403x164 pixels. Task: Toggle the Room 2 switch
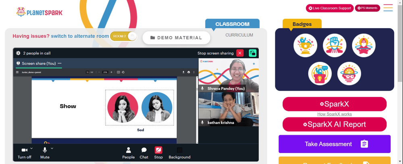(x=124, y=36)
